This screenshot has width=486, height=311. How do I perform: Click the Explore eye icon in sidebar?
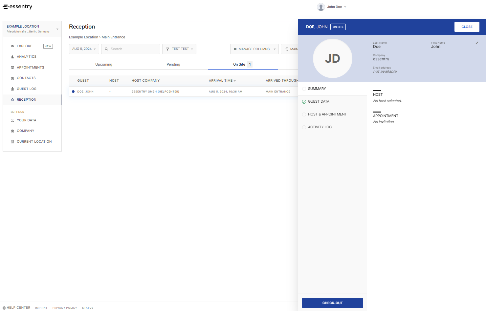(x=12, y=46)
